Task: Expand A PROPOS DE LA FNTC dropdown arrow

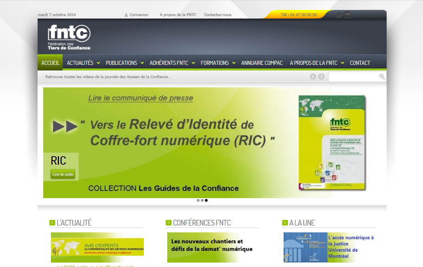Action: click(342, 63)
